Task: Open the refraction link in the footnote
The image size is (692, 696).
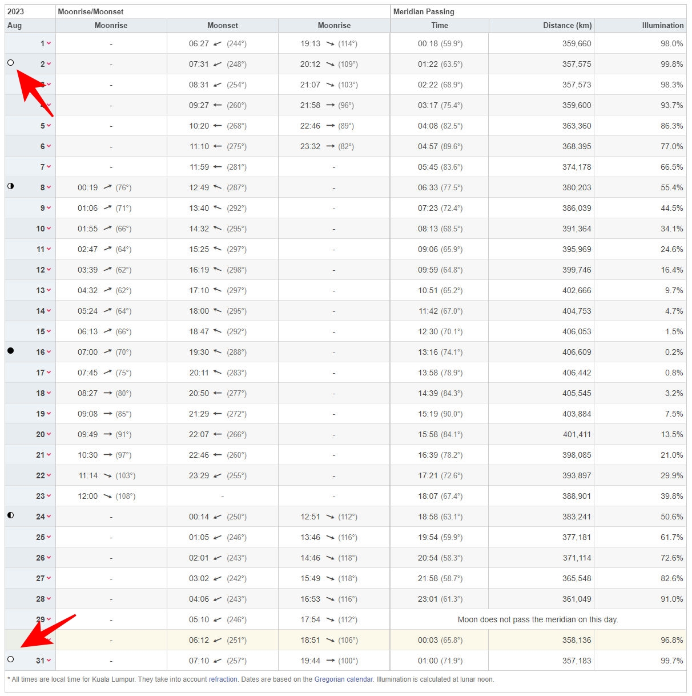Action: click(x=223, y=679)
